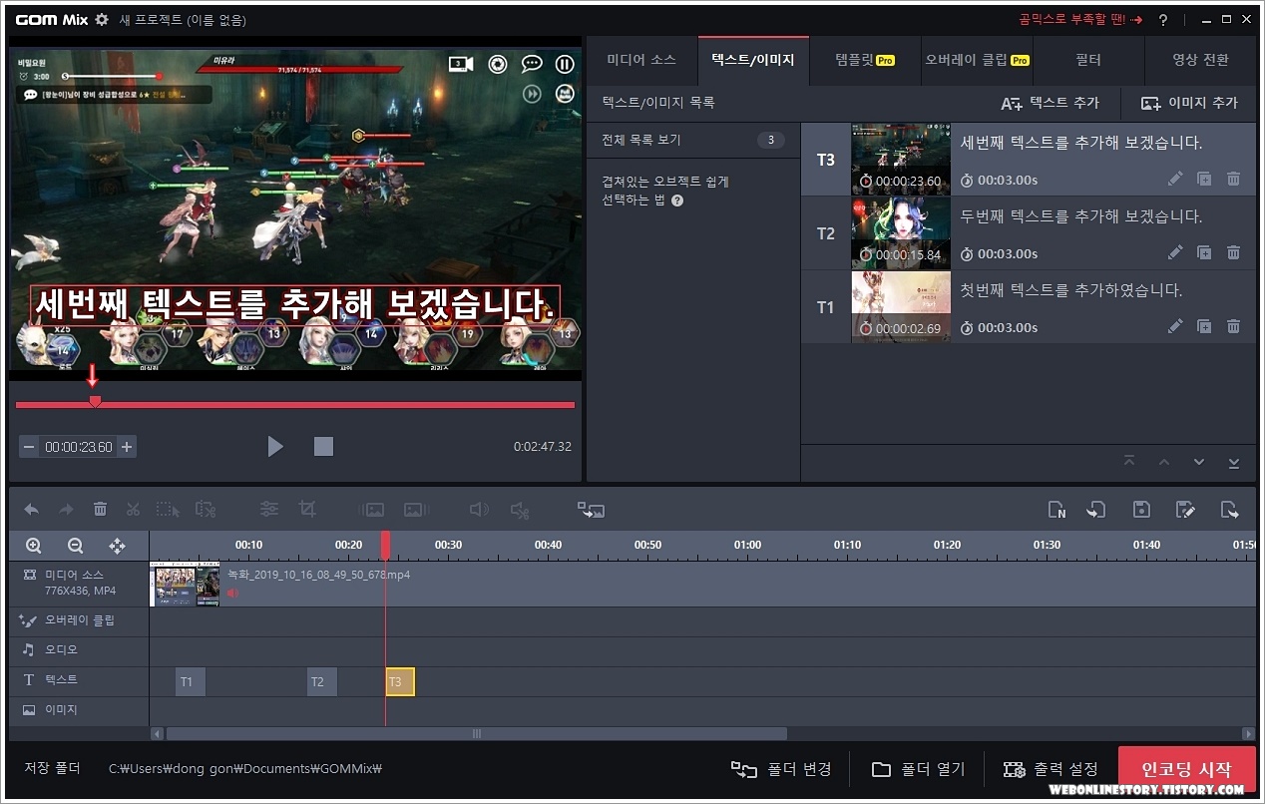Click the trash icon in timeline toolbar

(100, 510)
